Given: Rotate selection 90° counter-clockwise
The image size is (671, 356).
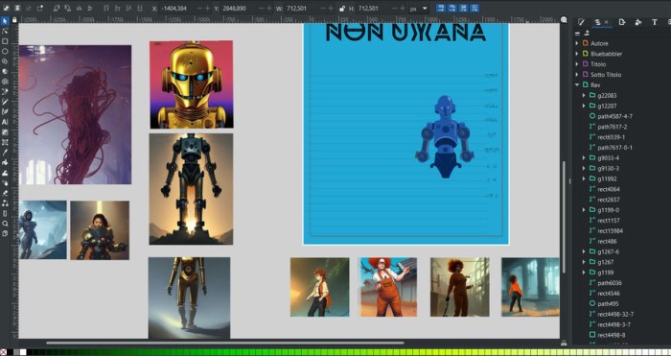Looking at the screenshot, I should pos(57,8).
